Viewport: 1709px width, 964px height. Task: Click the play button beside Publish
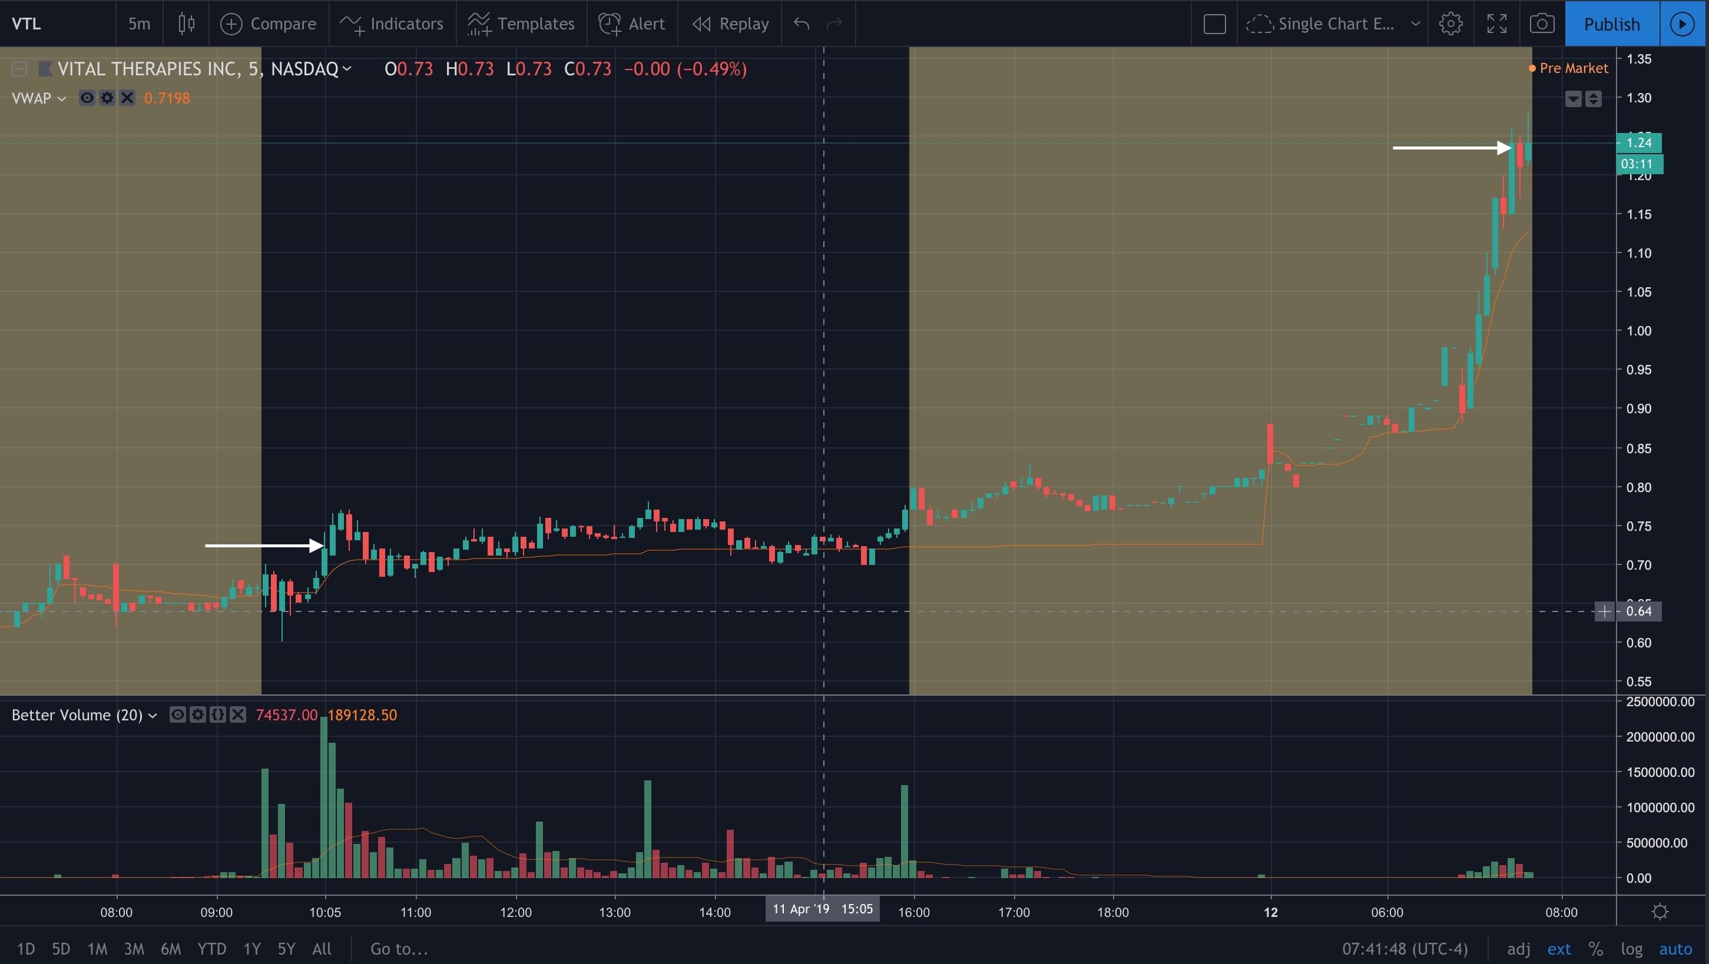coord(1682,24)
